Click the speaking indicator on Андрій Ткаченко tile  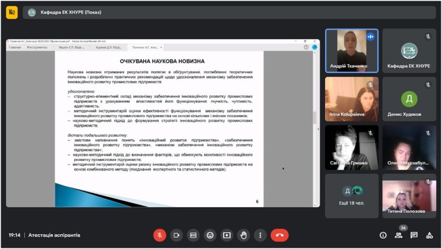point(371,37)
